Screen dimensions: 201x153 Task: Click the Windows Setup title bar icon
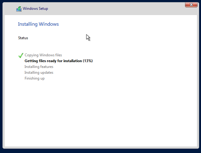tap(19, 9)
